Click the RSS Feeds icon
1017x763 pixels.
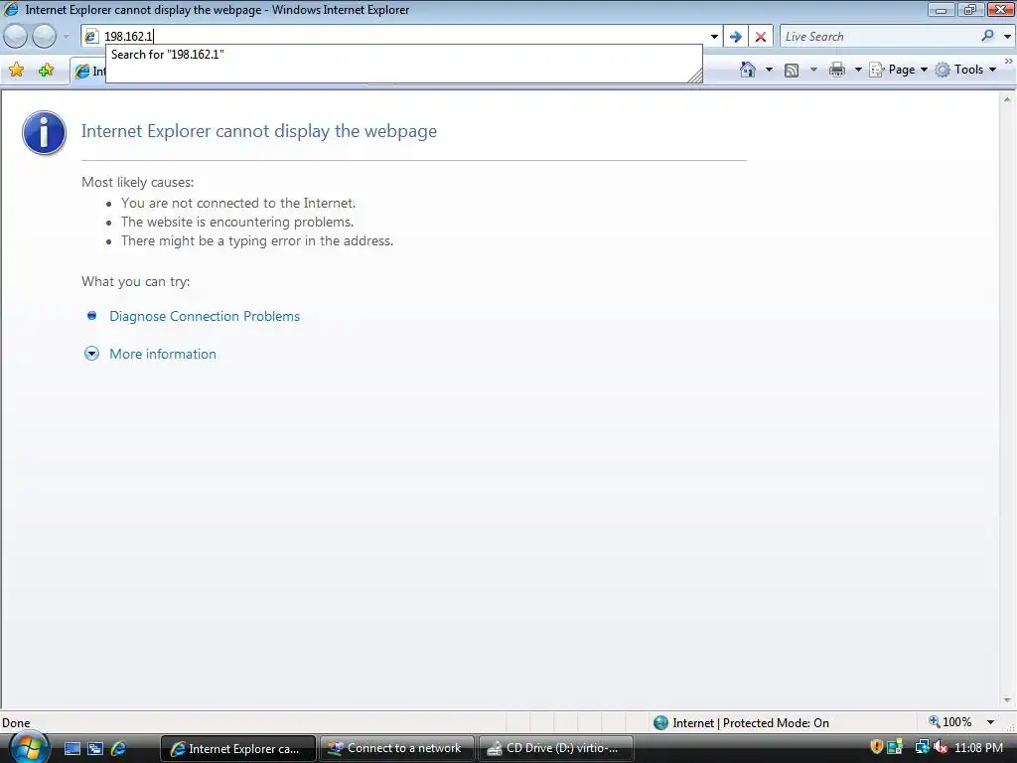[792, 71]
